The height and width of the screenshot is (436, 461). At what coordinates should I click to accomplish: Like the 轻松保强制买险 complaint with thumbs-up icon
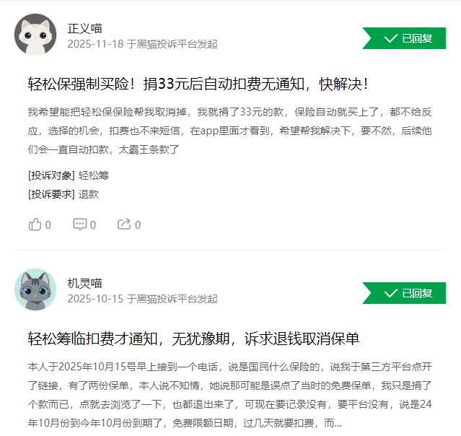35,224
